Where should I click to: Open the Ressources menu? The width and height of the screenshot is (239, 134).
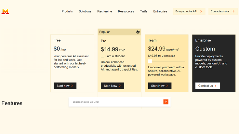coord(126,11)
